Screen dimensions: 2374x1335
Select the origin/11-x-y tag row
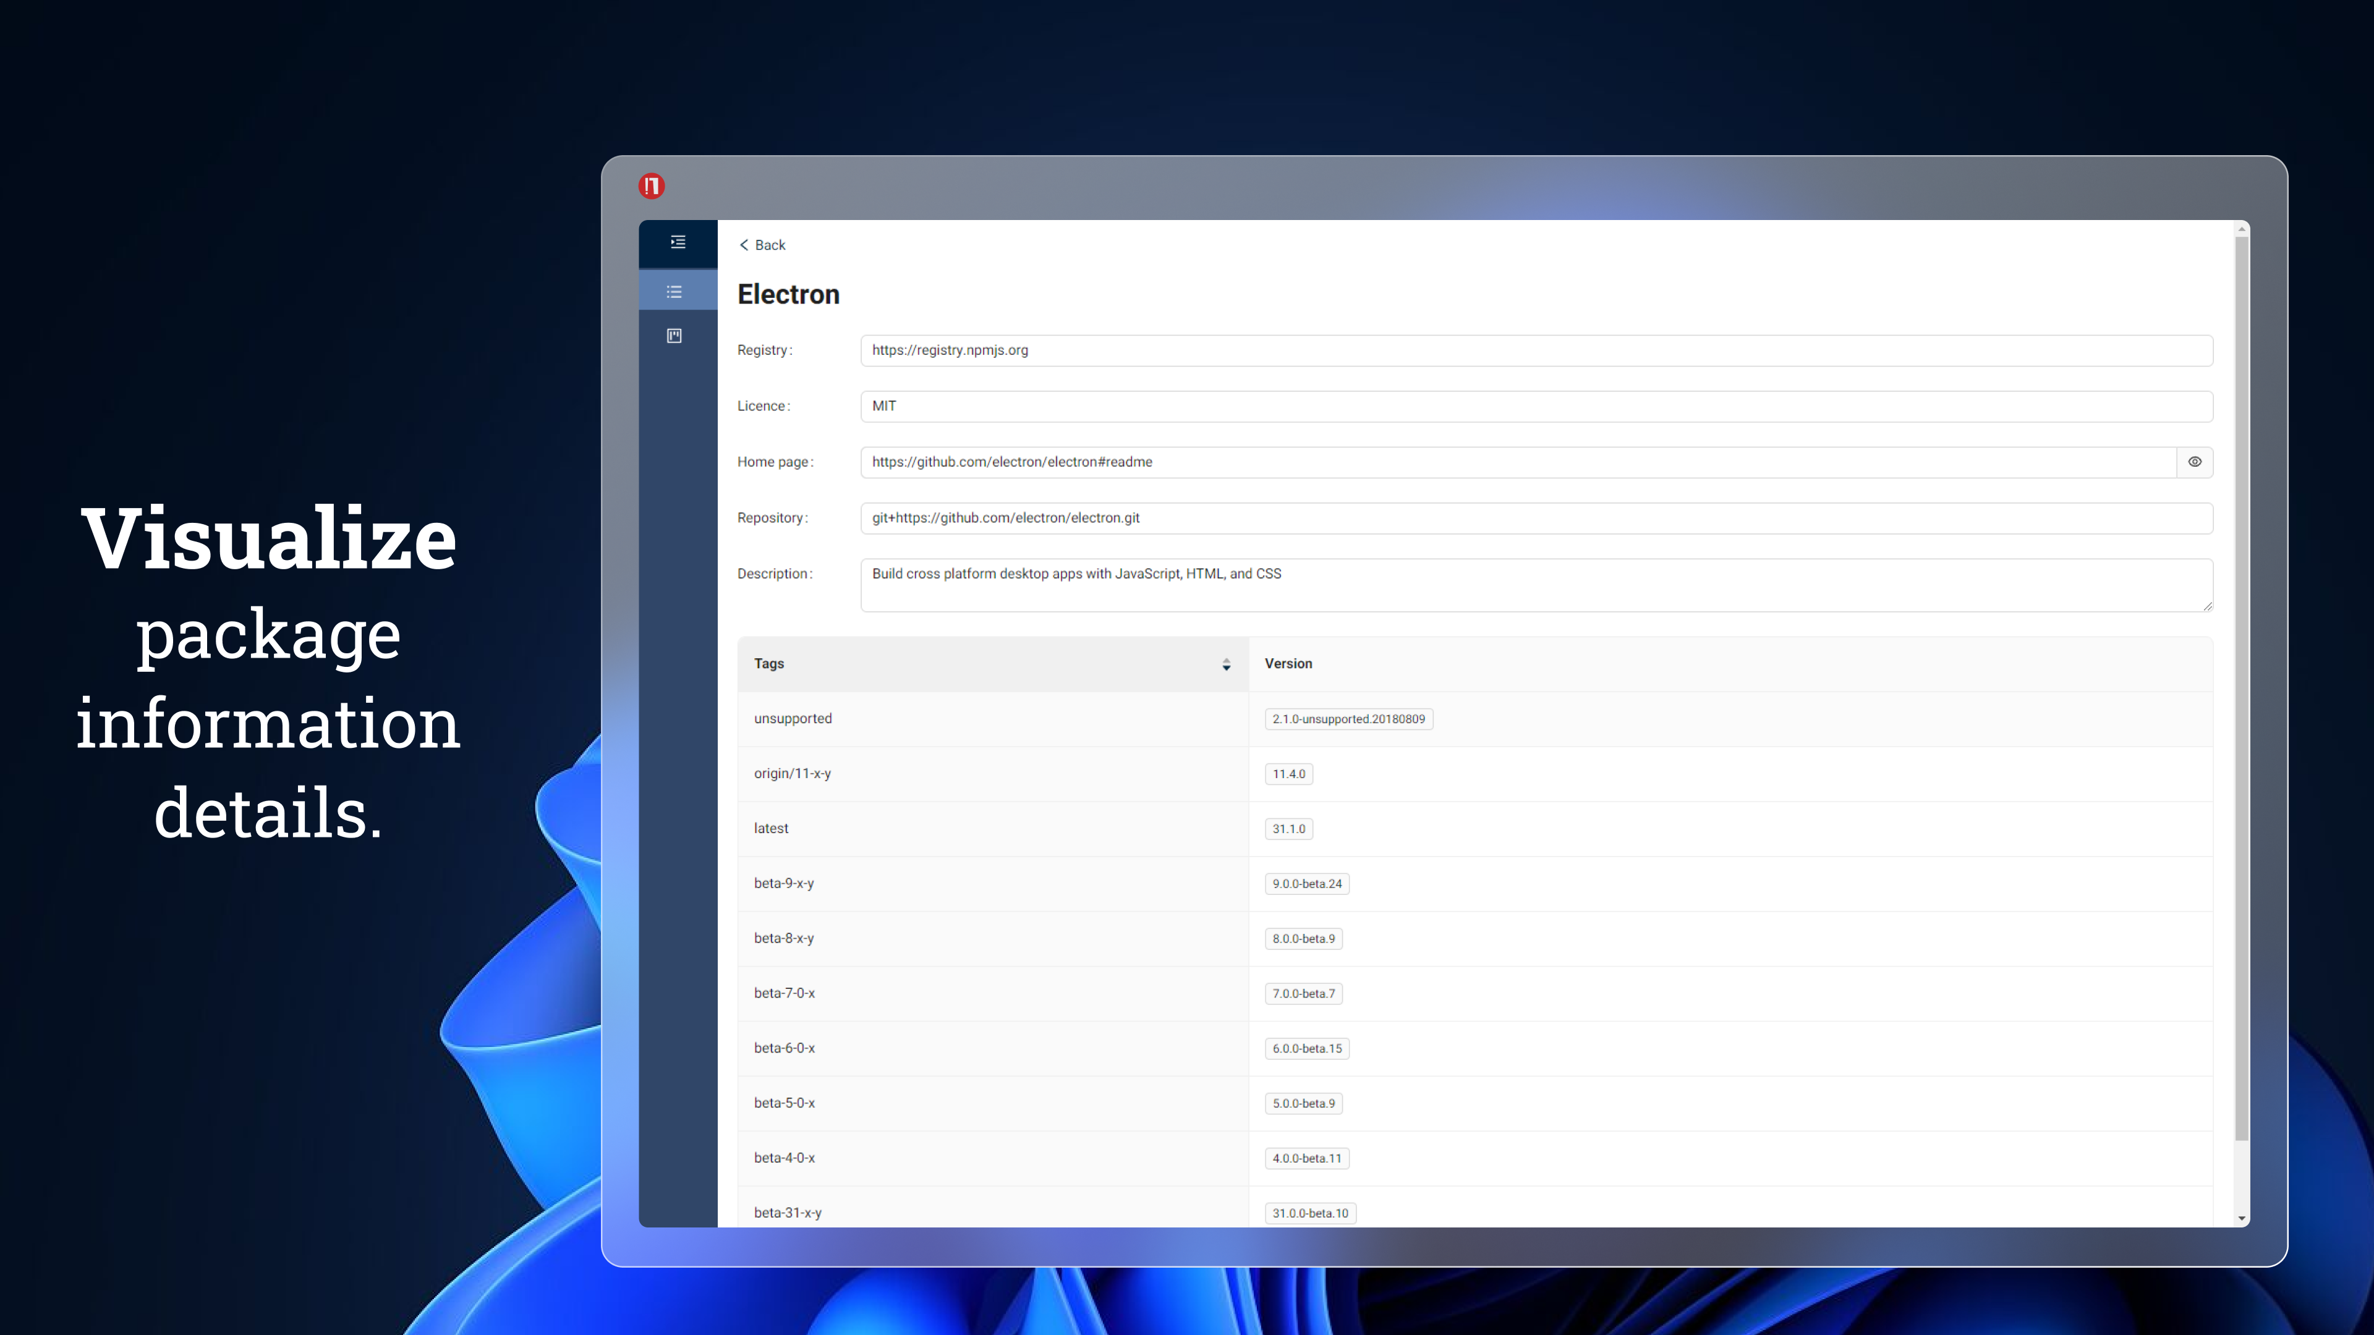(1474, 774)
